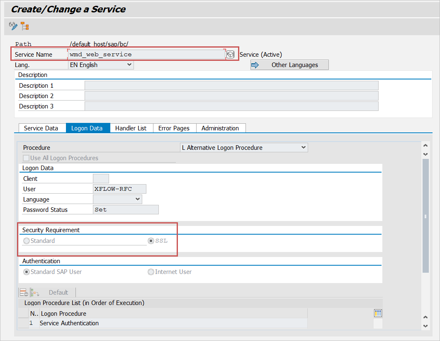Screen dimensions: 440x341
Task: Choose the Internet User authentication option
Action: point(151,272)
